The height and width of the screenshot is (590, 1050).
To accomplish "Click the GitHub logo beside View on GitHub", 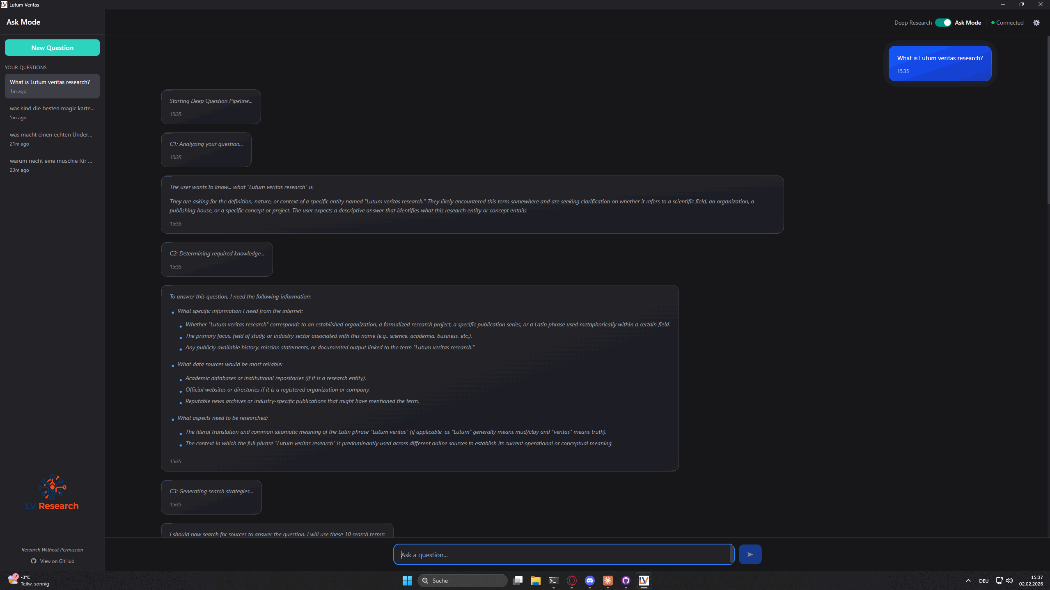I will click(33, 561).
